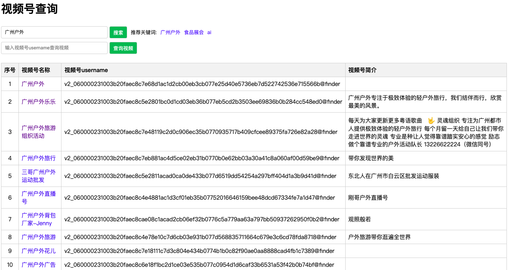
Task: Focus the 输入视频号username查询视频 input field
Action: coord(54,48)
